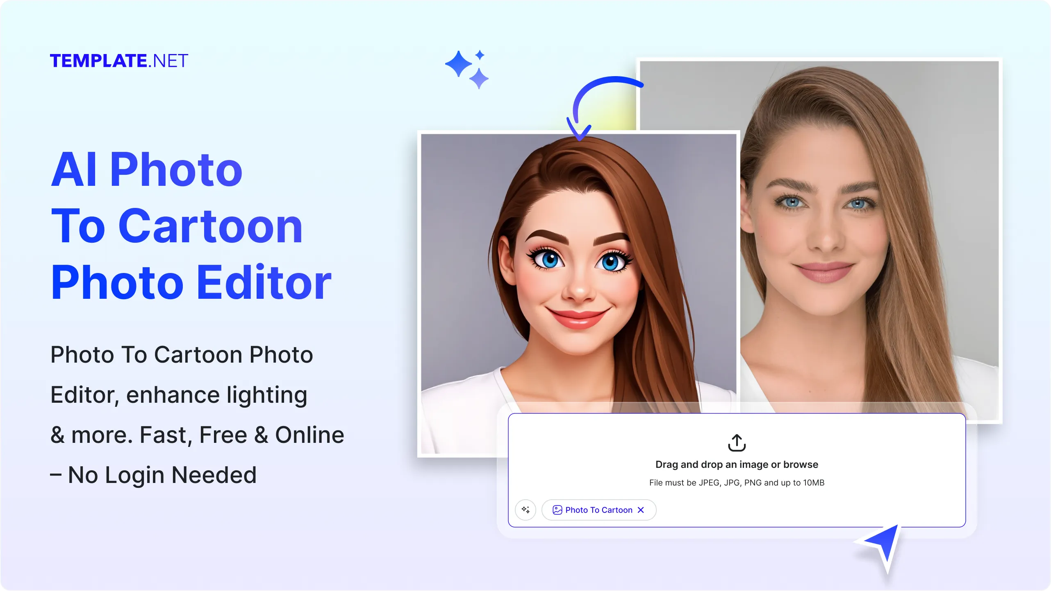Click the image icon inside Photo To Cartoon chip
1051x591 pixels.
point(557,510)
